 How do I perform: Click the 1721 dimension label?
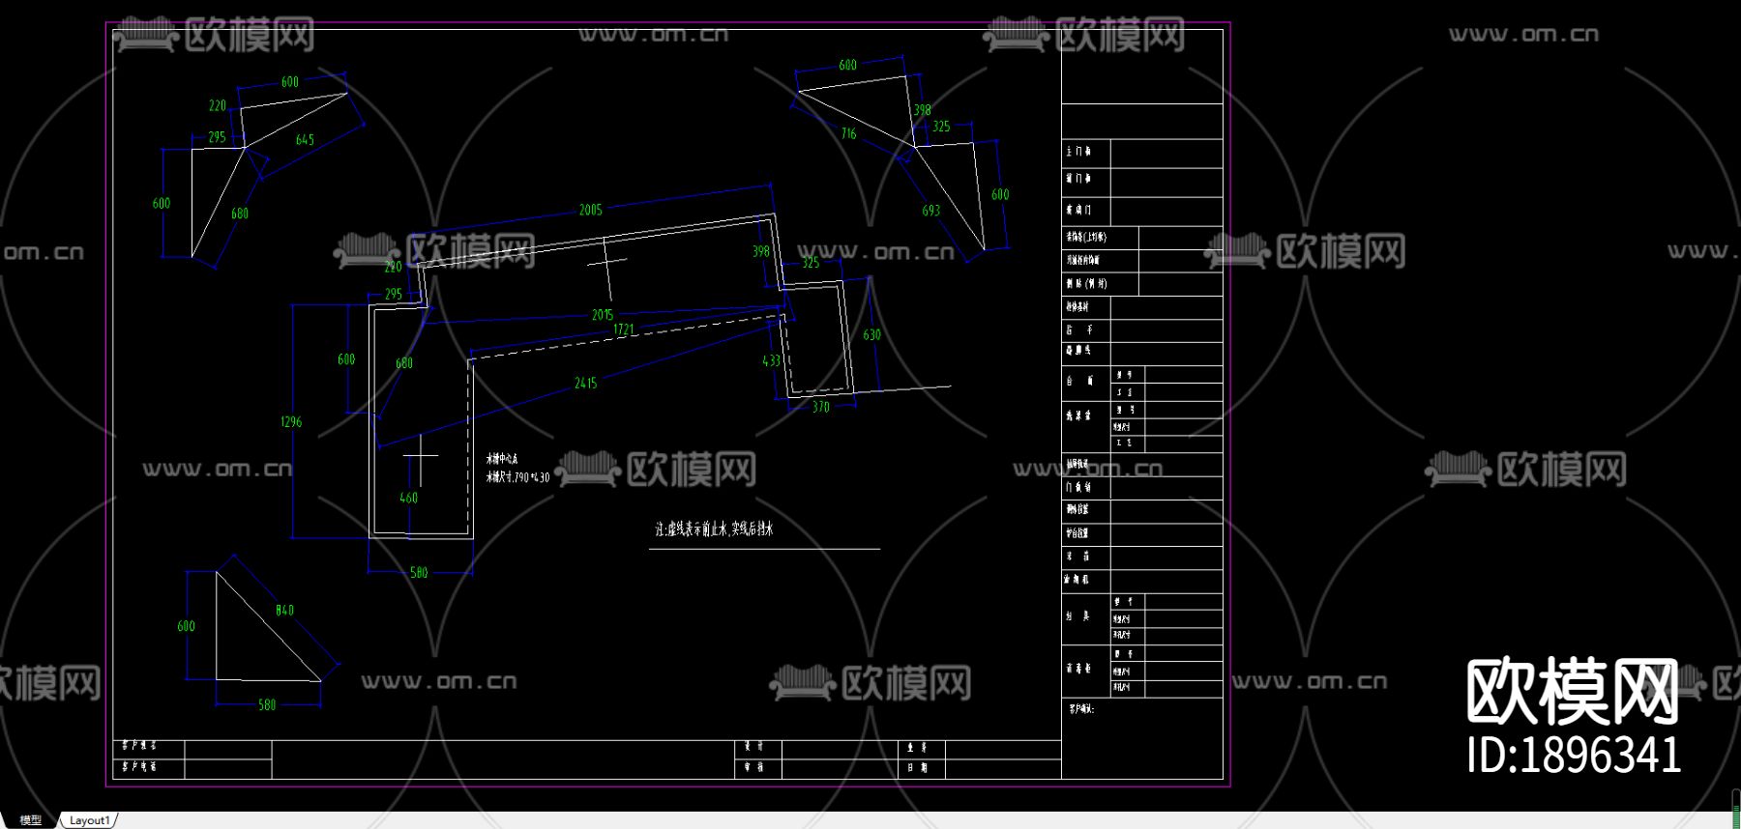coord(624,329)
